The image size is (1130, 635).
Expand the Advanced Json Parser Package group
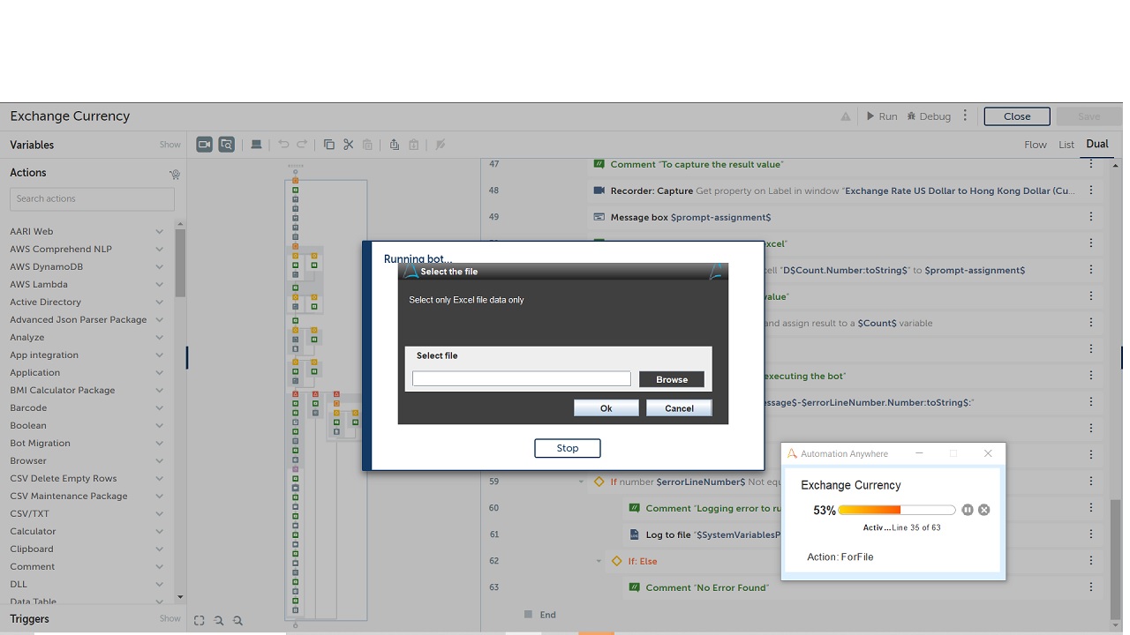click(159, 320)
